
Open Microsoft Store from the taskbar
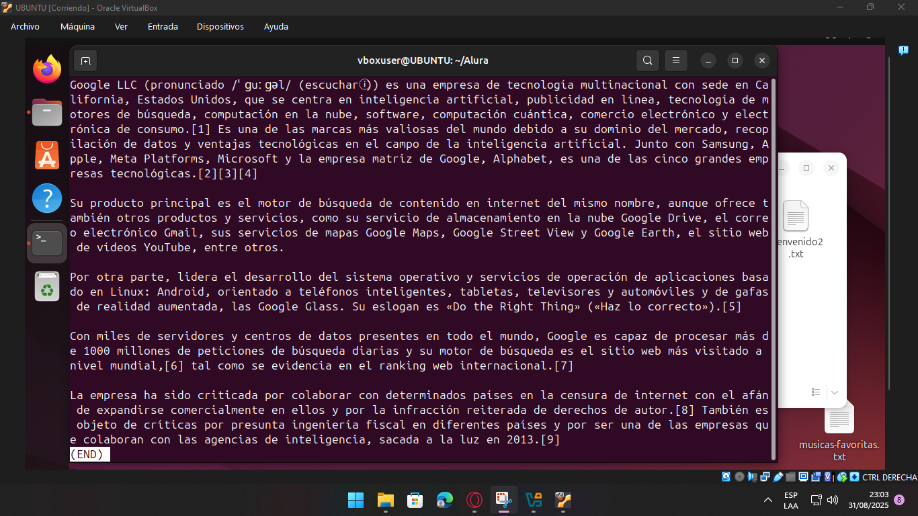415,500
